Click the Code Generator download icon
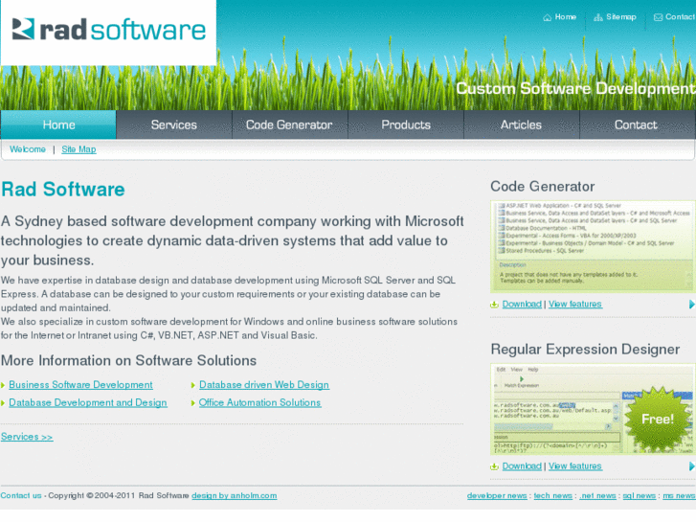The width and height of the screenshot is (696, 522). (x=494, y=305)
